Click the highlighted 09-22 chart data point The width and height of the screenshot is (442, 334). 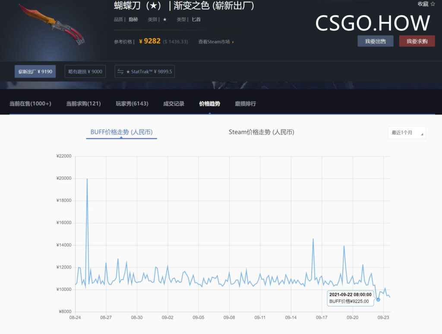point(378,299)
